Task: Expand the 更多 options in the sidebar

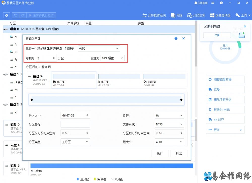Action: (x=225, y=130)
